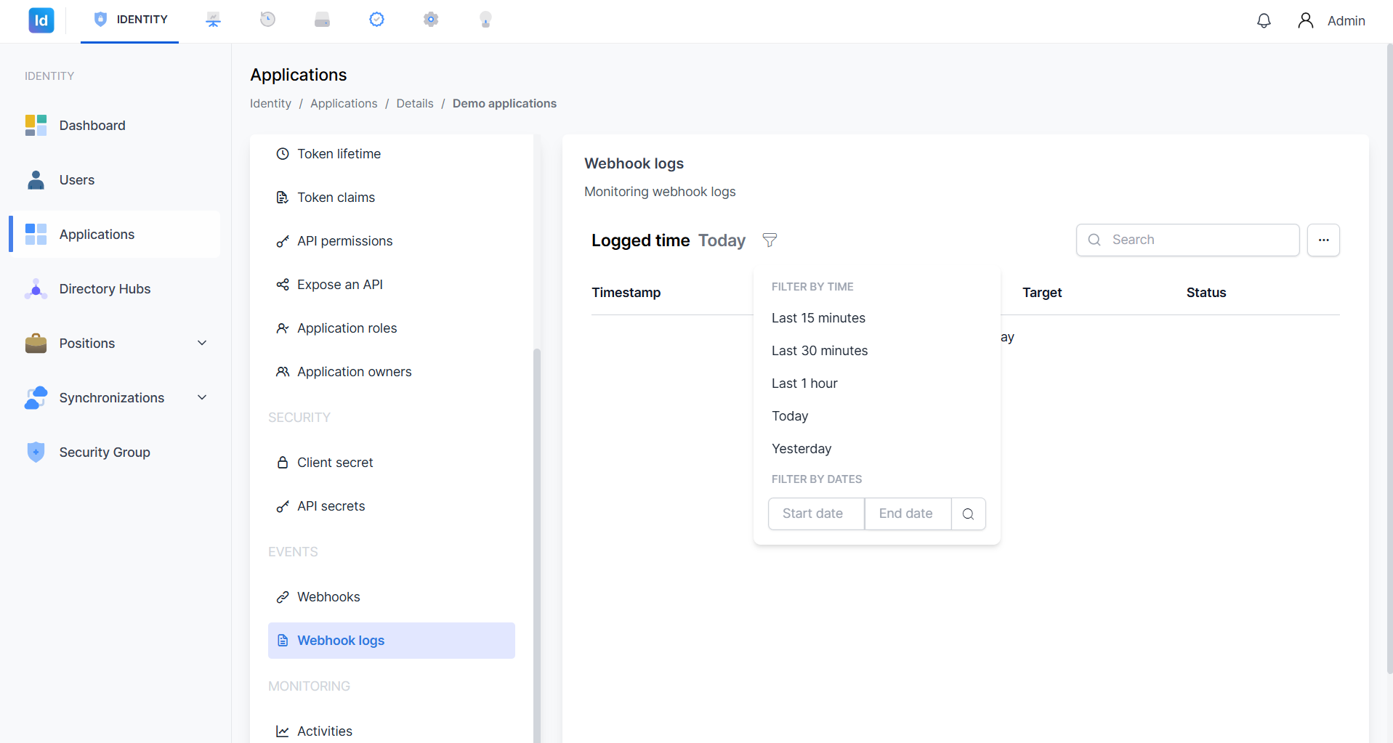Open Token claims settings
This screenshot has width=1393, height=743.
pos(391,198)
